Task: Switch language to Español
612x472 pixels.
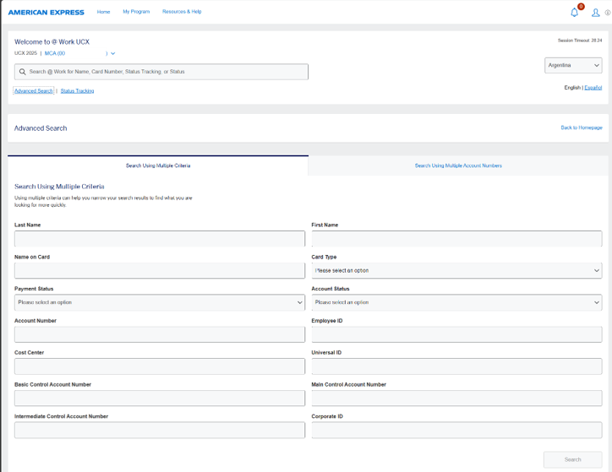Action: click(593, 87)
